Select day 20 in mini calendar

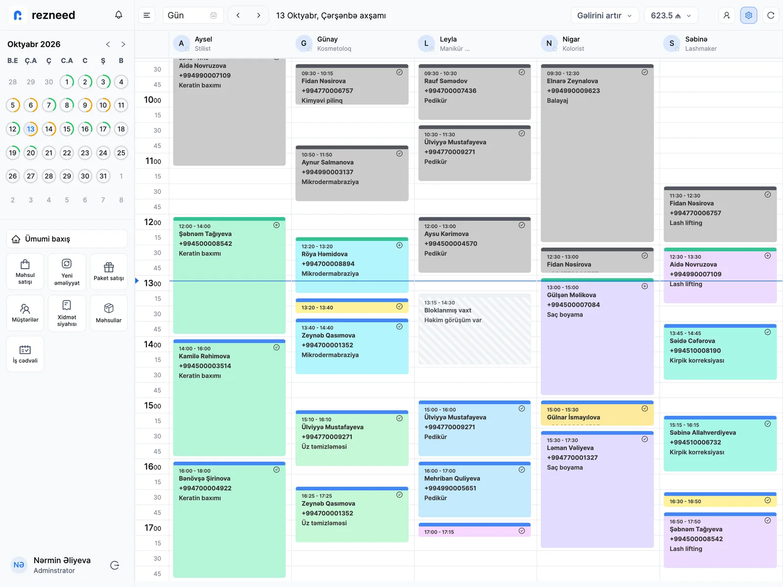click(31, 153)
